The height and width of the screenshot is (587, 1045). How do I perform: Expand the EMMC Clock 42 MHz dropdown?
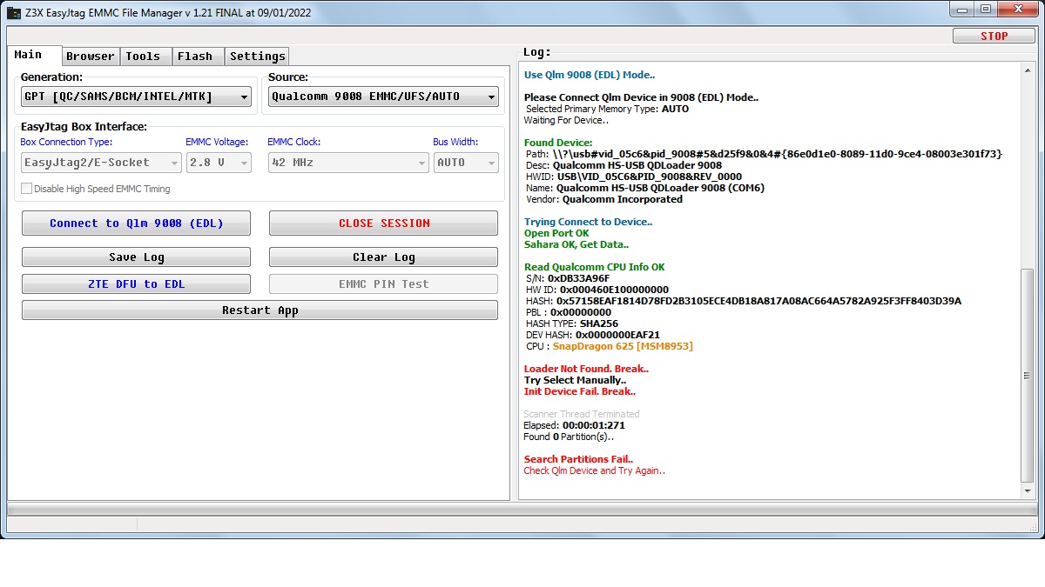pyautogui.click(x=422, y=163)
